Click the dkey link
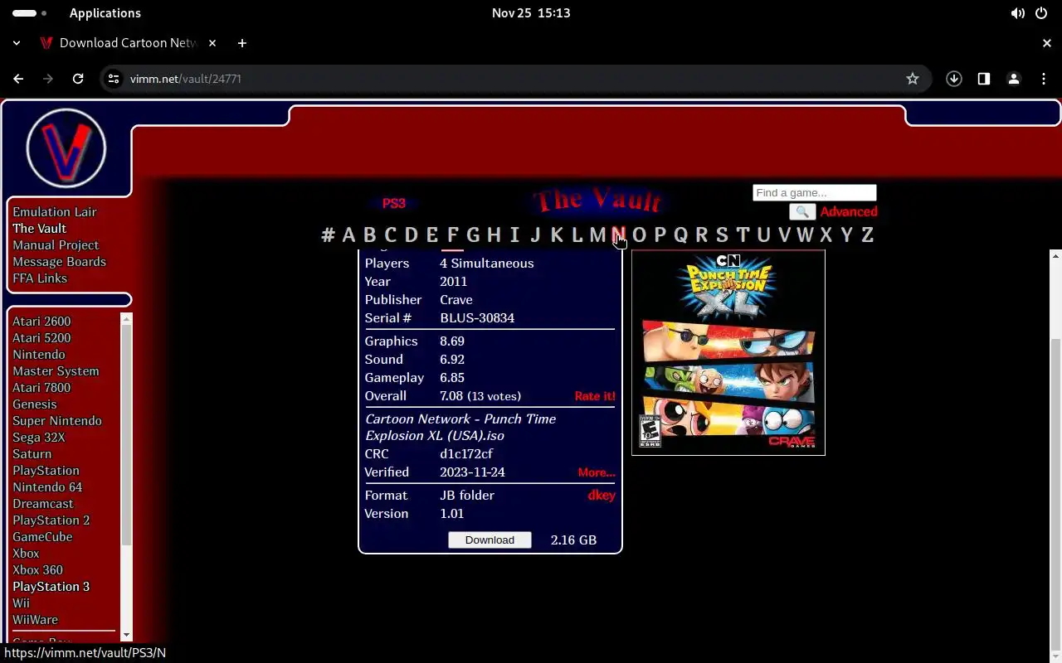1062x663 pixels. 602,496
